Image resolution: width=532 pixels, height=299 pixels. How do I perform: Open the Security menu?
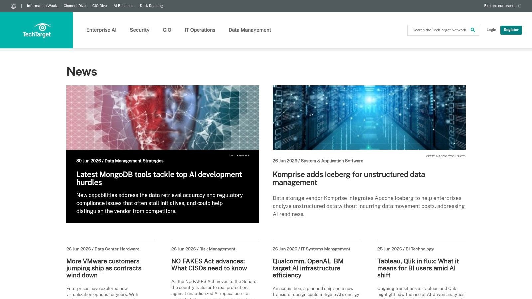click(140, 30)
